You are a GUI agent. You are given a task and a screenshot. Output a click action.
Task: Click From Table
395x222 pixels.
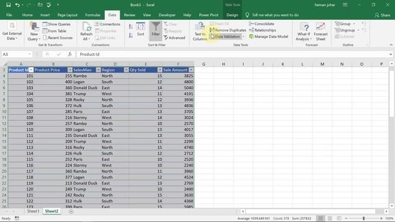click(x=54, y=31)
